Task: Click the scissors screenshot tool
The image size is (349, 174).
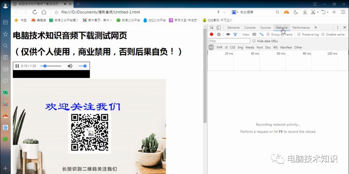Action: click(313, 12)
